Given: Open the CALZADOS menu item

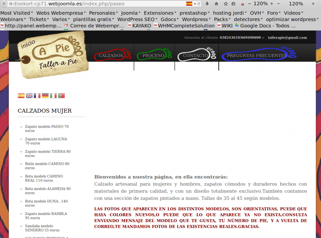Looking at the screenshot, I should [x=112, y=55].
